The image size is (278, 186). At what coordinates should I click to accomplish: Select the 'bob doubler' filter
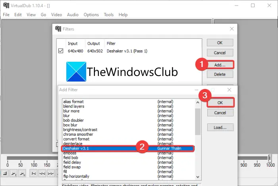[129, 120]
